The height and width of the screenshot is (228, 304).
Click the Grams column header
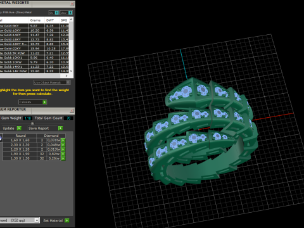36,20
